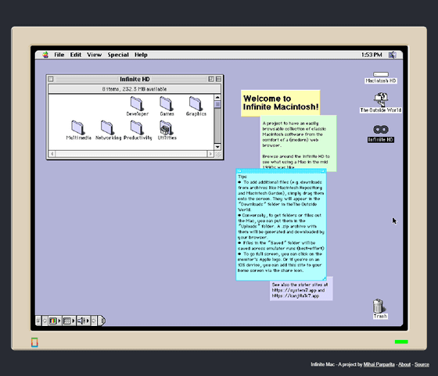Open the Apple menu

(x=45, y=55)
